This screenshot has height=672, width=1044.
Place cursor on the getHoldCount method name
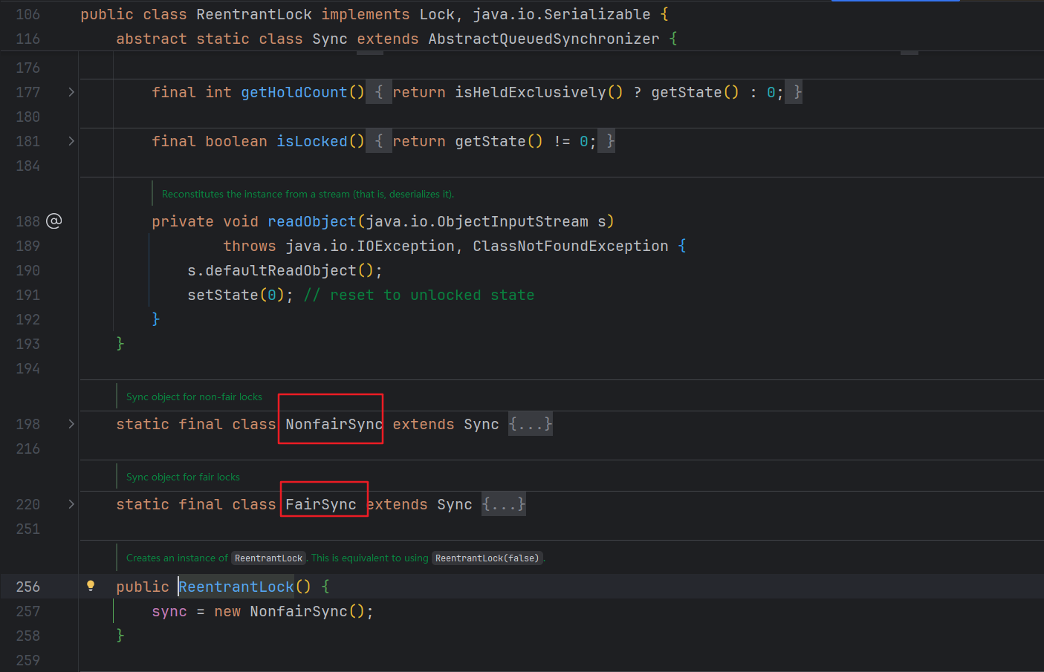[x=294, y=92]
